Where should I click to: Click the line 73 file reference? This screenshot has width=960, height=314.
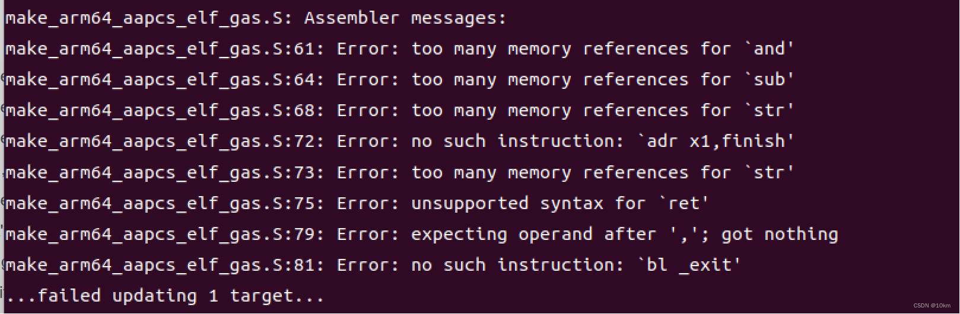tap(164, 172)
